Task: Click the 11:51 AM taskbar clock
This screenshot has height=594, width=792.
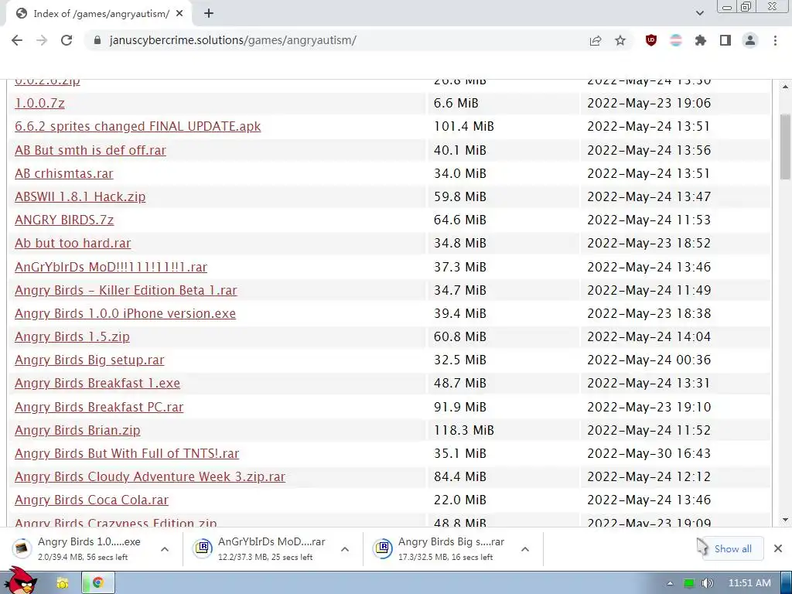Action: pyautogui.click(x=749, y=583)
